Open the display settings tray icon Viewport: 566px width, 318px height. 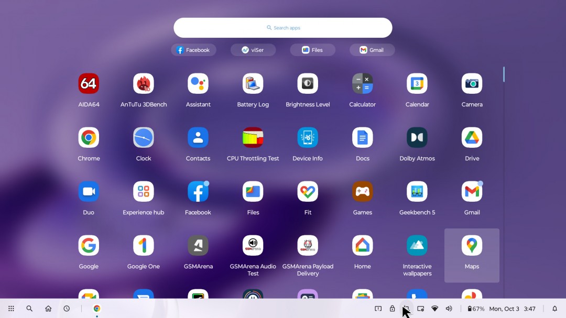[x=420, y=309]
